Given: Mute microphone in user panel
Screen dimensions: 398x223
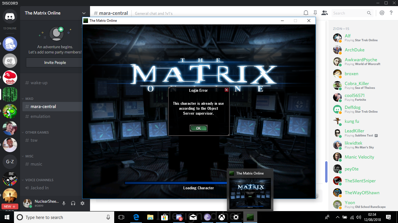Looking at the screenshot, I should [x=64, y=204].
